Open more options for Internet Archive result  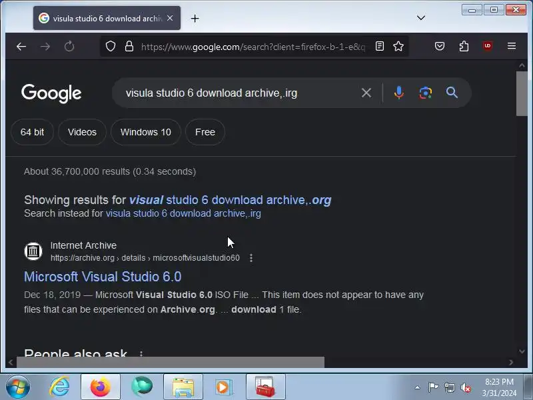[x=251, y=258]
